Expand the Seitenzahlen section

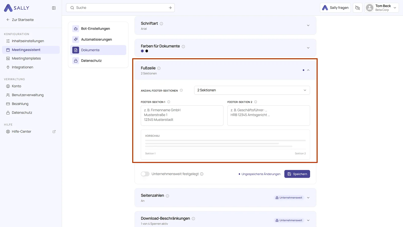pos(308,198)
